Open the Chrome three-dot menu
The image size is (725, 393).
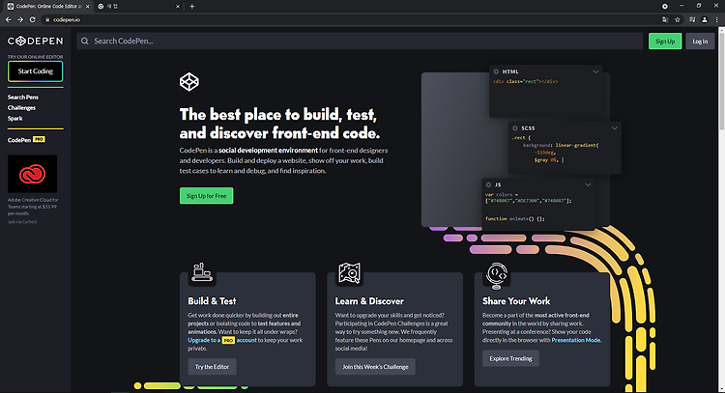717,19
